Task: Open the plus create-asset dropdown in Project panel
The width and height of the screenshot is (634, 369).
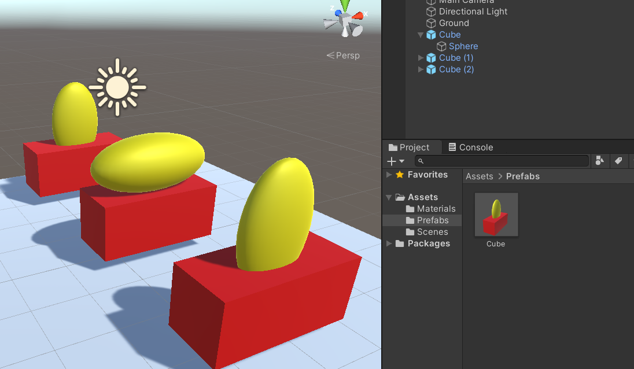Action: tap(394, 161)
